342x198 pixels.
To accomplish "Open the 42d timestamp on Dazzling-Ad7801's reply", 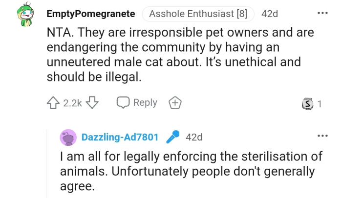I will (x=194, y=137).
